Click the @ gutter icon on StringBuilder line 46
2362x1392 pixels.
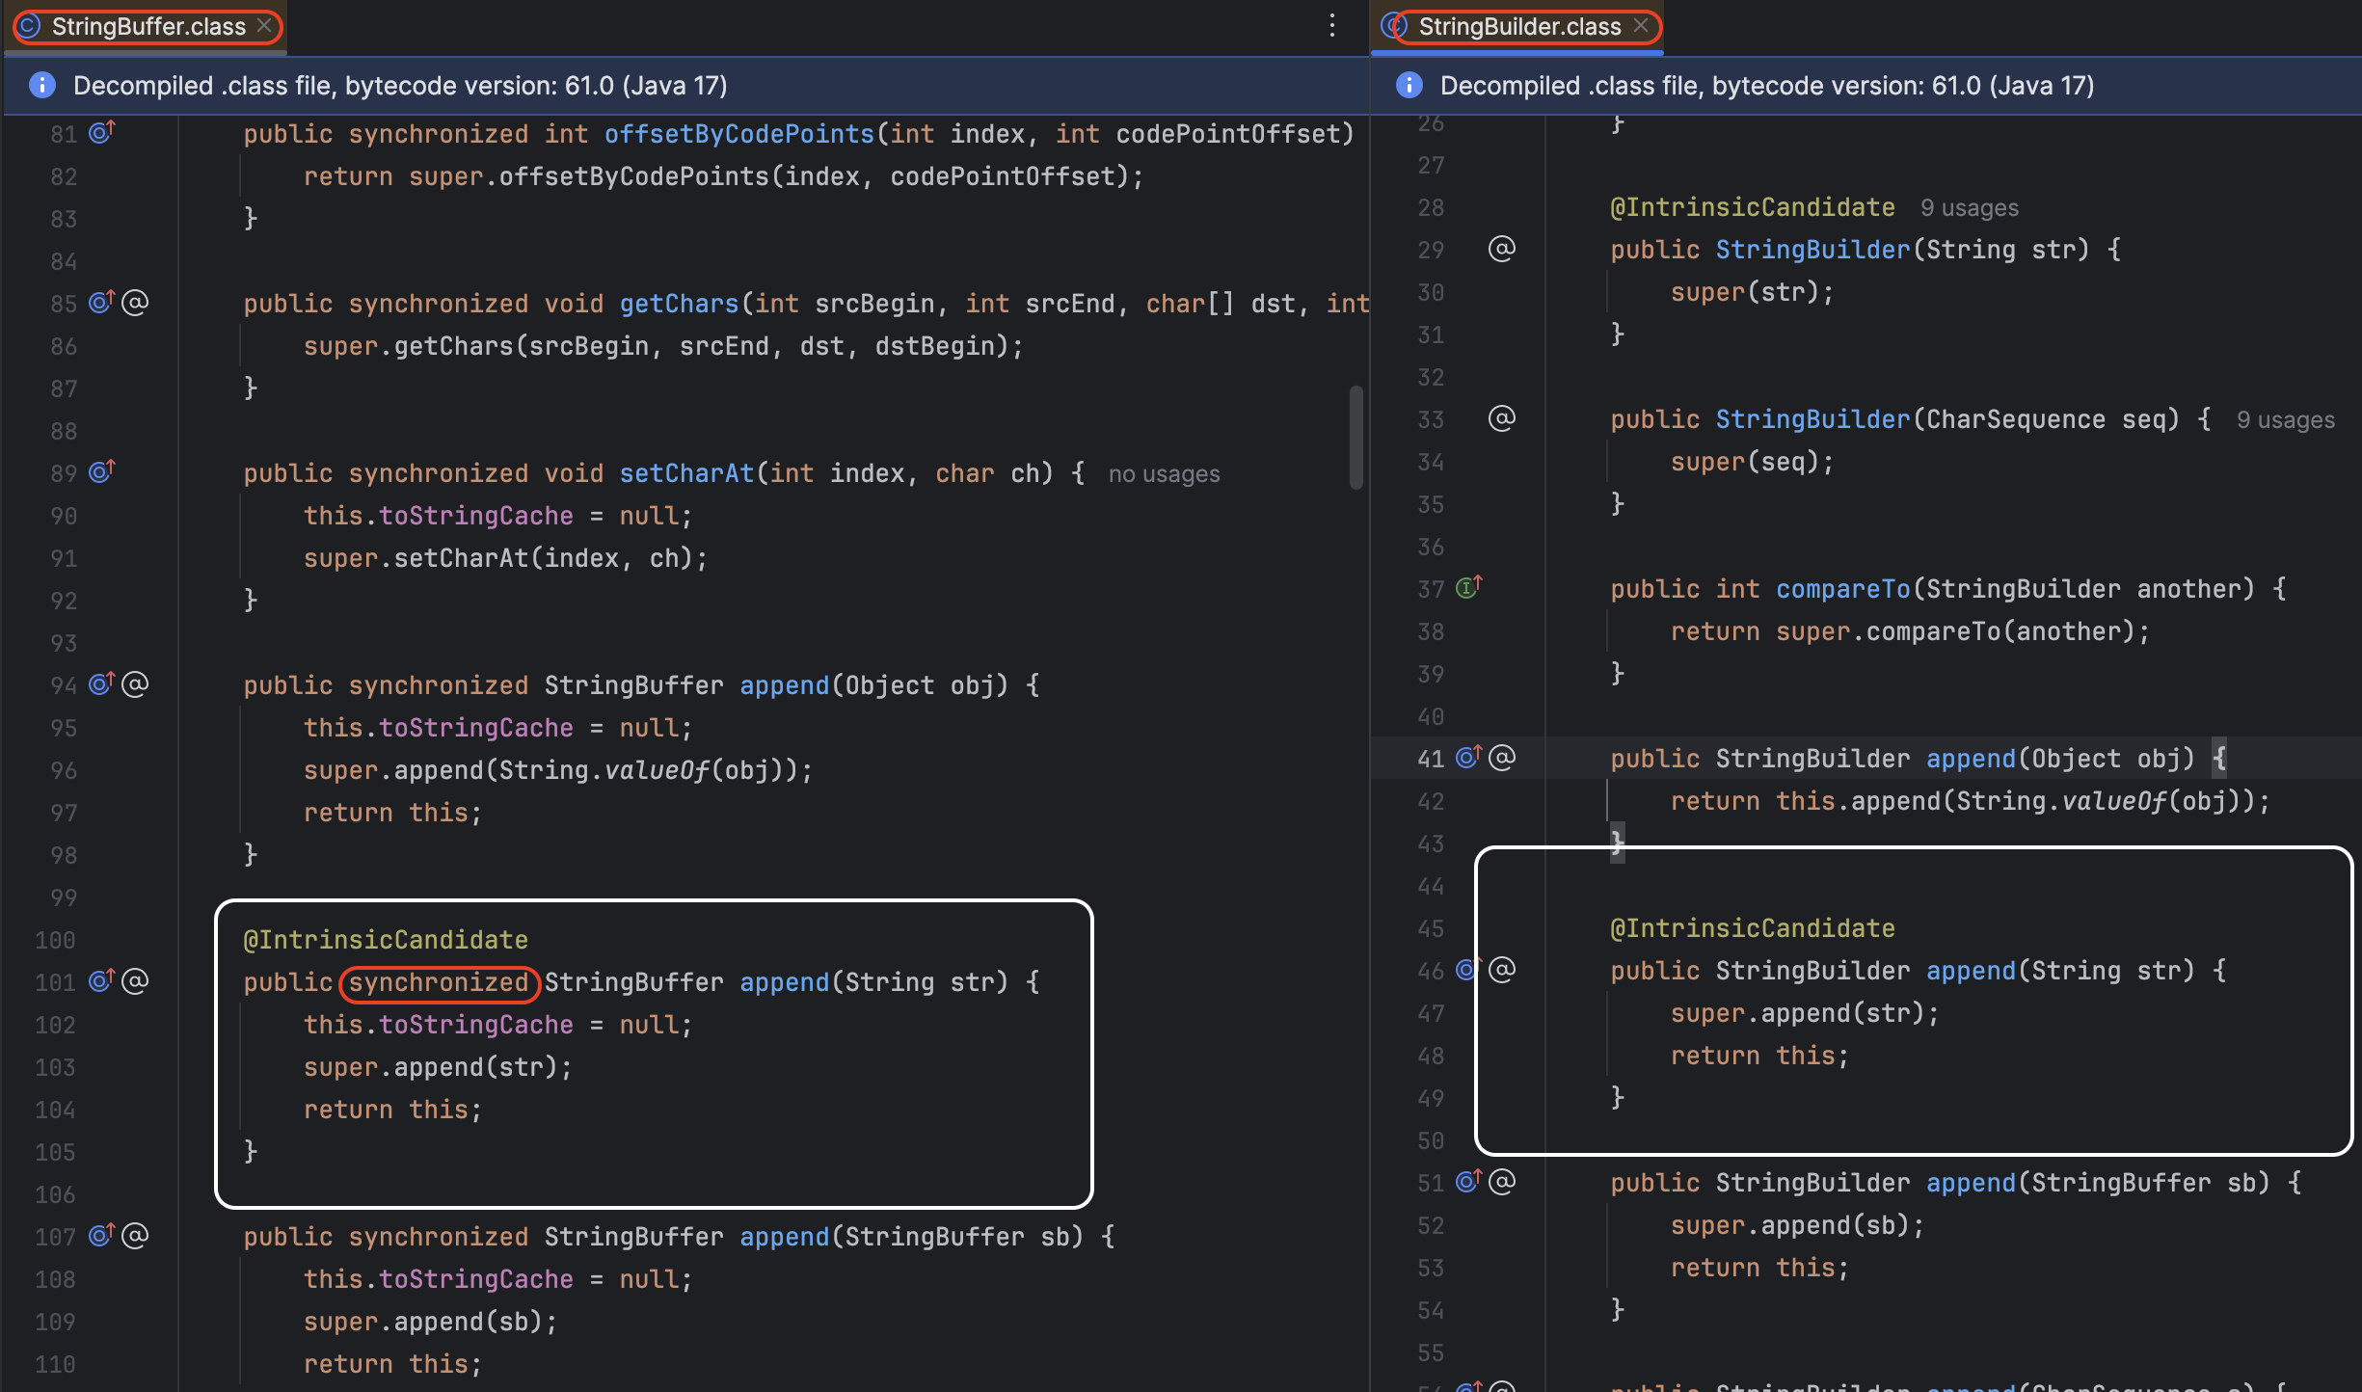point(1502,970)
